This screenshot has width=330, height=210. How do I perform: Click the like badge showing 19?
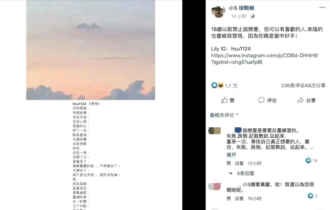(x=311, y=161)
